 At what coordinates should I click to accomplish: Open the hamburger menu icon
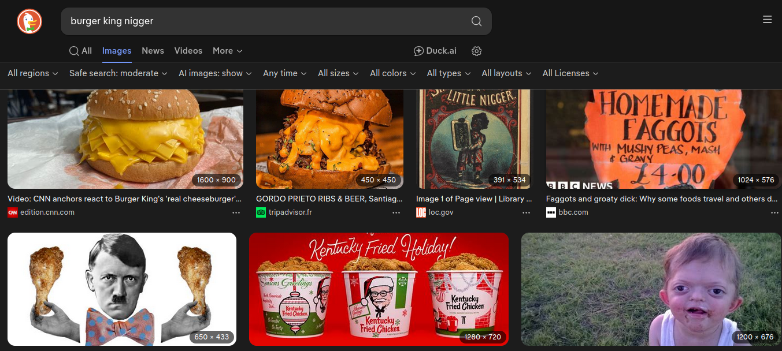(x=768, y=20)
